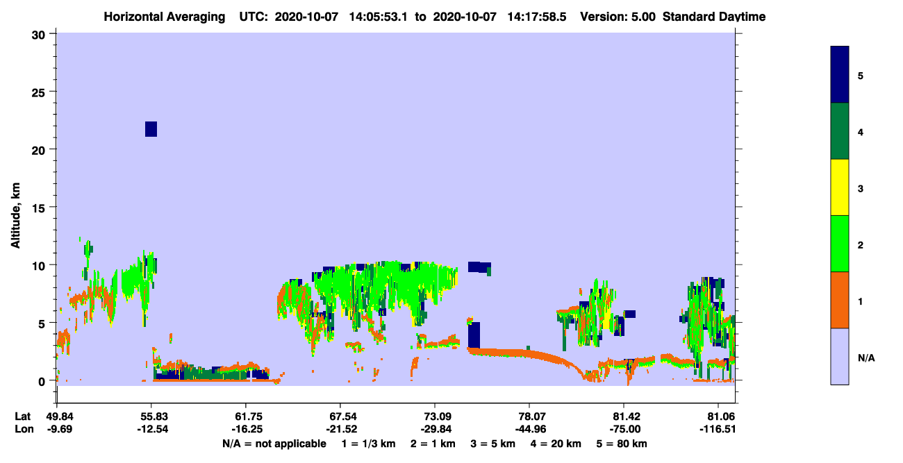Click the '3 = 5 km' legend text
The image size is (903, 463).
pos(492,444)
